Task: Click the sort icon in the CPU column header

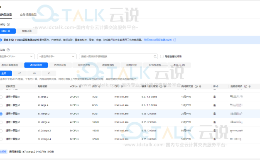Action: [x=122, y=86]
